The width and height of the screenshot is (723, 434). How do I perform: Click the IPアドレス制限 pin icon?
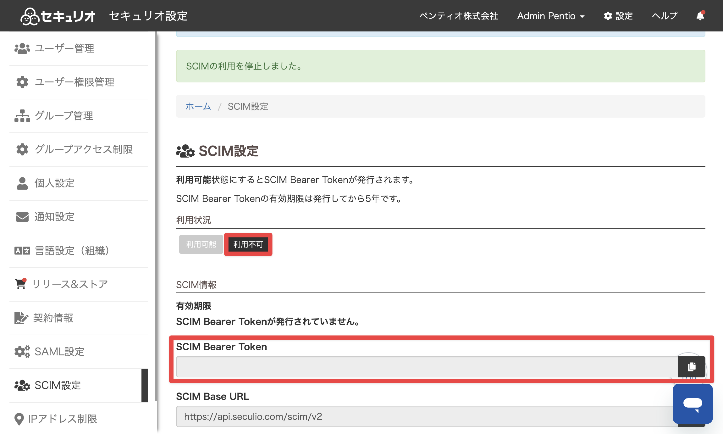(x=19, y=419)
